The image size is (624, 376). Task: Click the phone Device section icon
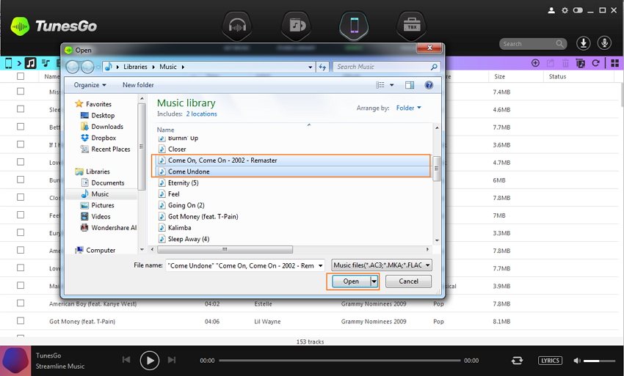point(353,26)
